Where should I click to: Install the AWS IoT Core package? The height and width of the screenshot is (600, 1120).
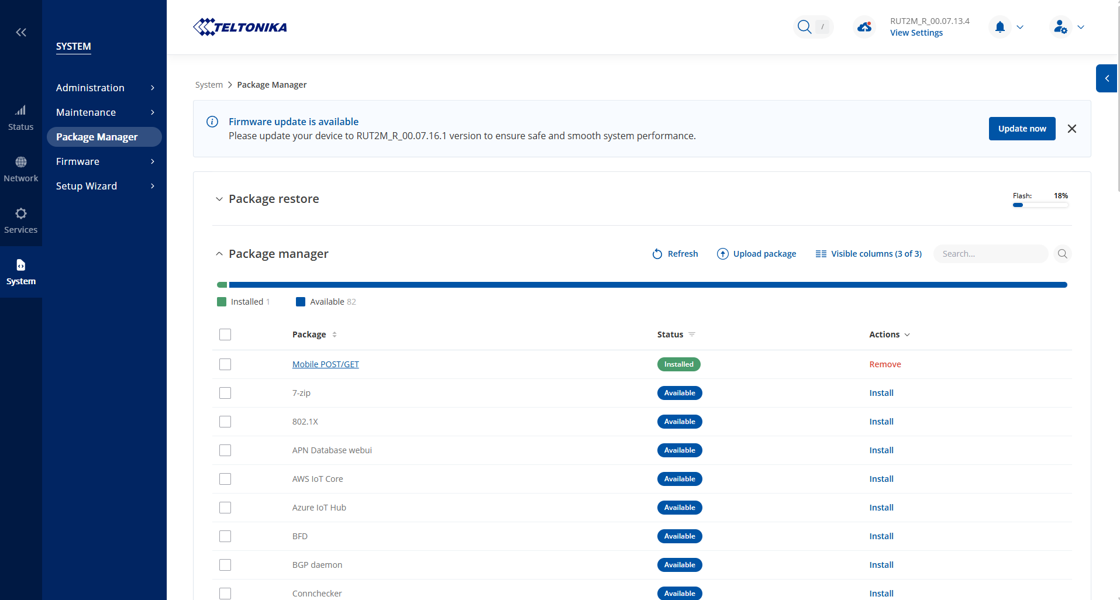pos(881,479)
